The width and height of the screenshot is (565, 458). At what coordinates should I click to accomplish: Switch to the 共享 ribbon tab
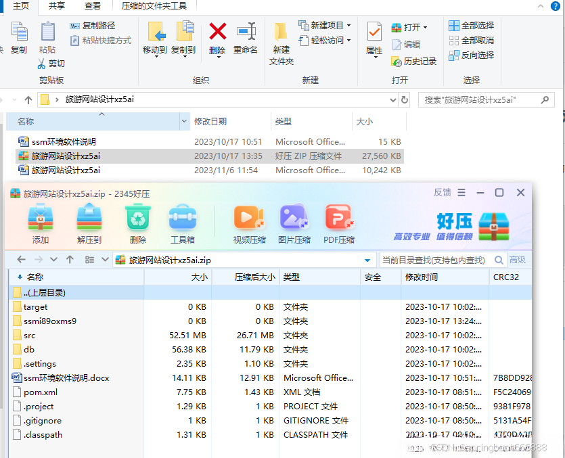57,6
